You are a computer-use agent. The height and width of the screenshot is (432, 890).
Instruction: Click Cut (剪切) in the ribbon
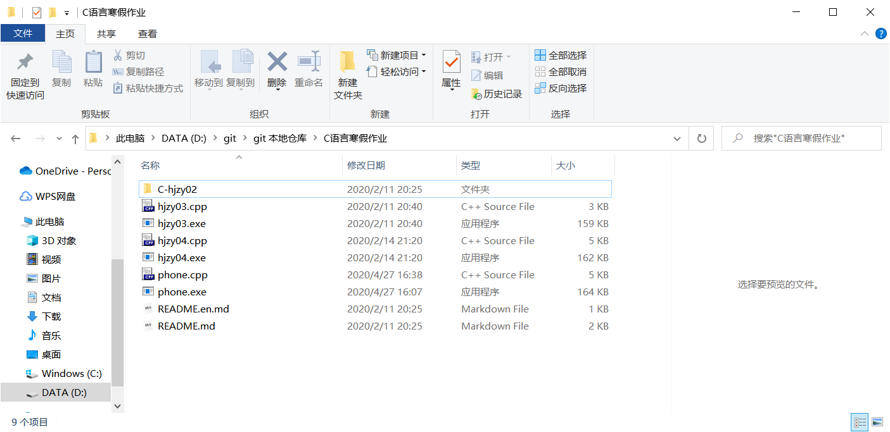(129, 56)
